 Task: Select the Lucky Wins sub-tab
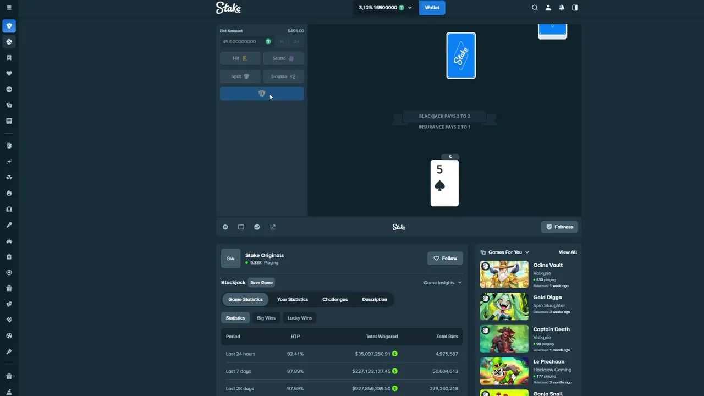pos(300,318)
